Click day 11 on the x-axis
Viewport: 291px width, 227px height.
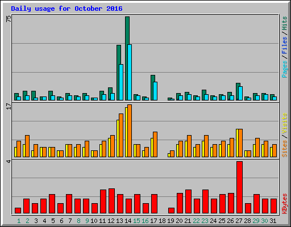[x=102, y=221]
